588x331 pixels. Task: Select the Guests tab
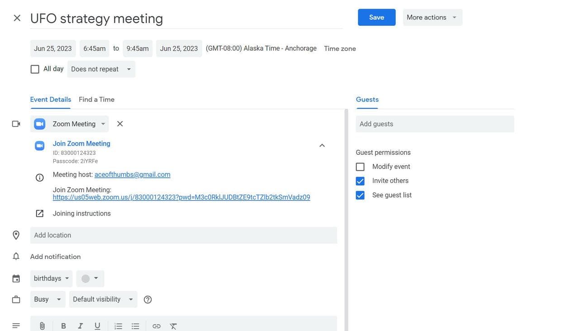367,100
